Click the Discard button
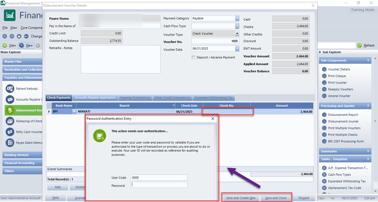The width and height of the screenshot is (378, 202). click(x=303, y=198)
